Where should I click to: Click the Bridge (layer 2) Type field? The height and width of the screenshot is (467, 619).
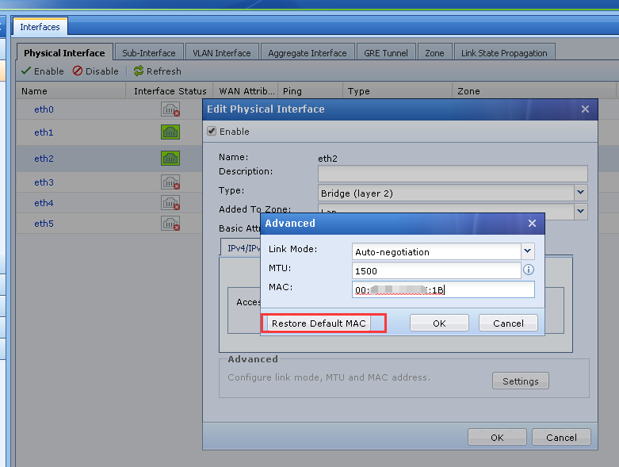(x=446, y=193)
